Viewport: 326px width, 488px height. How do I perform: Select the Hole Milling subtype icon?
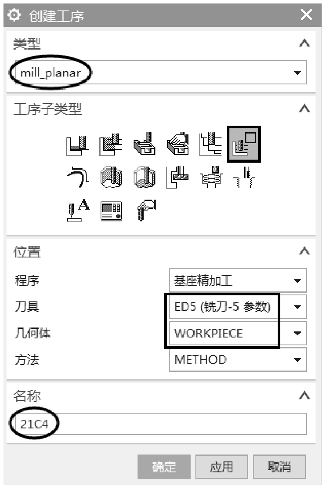pyautogui.click(x=211, y=177)
